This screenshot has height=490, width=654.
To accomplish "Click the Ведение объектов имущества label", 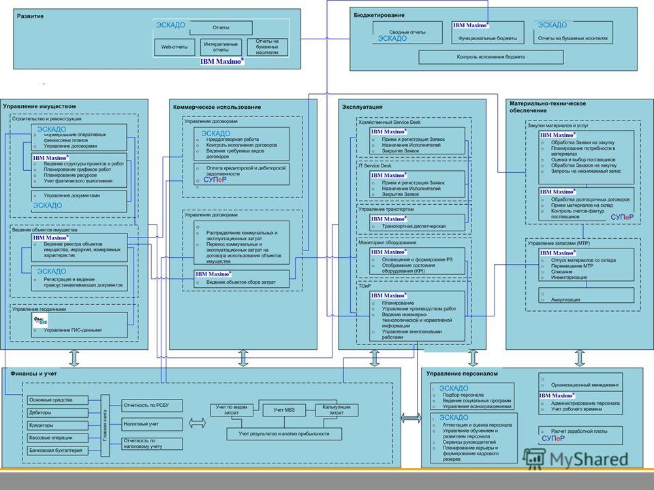I will click(45, 229).
